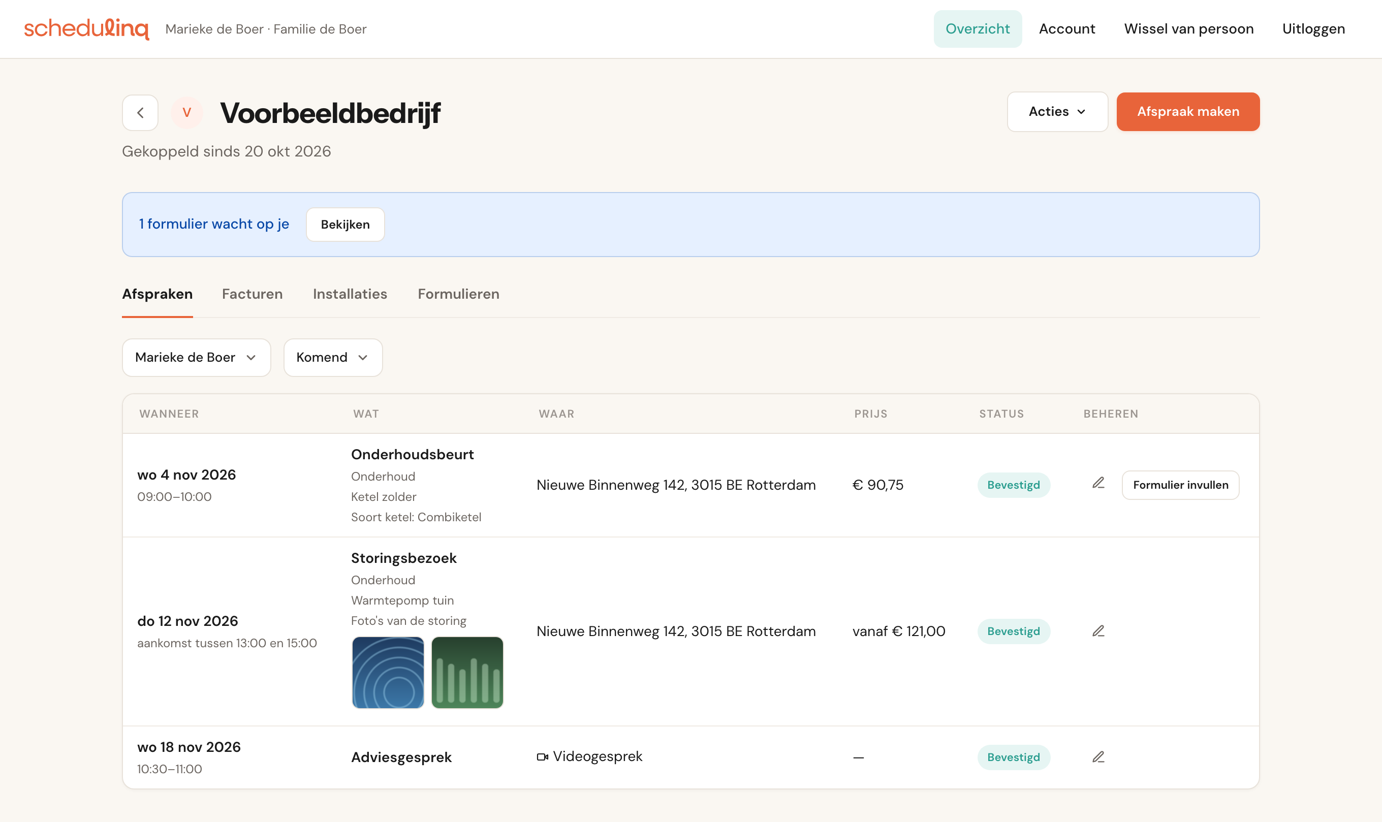This screenshot has height=822, width=1382.
Task: Edit the Onderhoudsbeurt appointment via pencil icon
Action: (x=1098, y=483)
